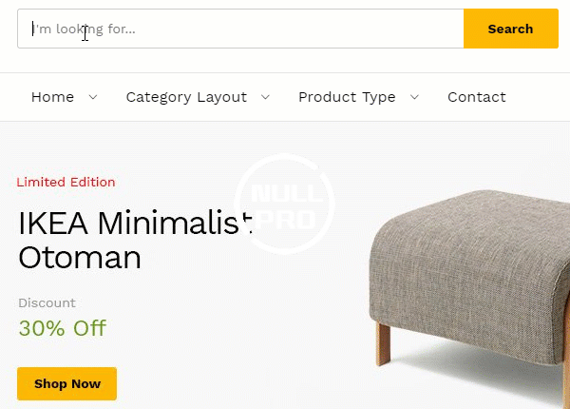This screenshot has height=409, width=570.
Task: Open the Home menu item
Action: (x=52, y=97)
